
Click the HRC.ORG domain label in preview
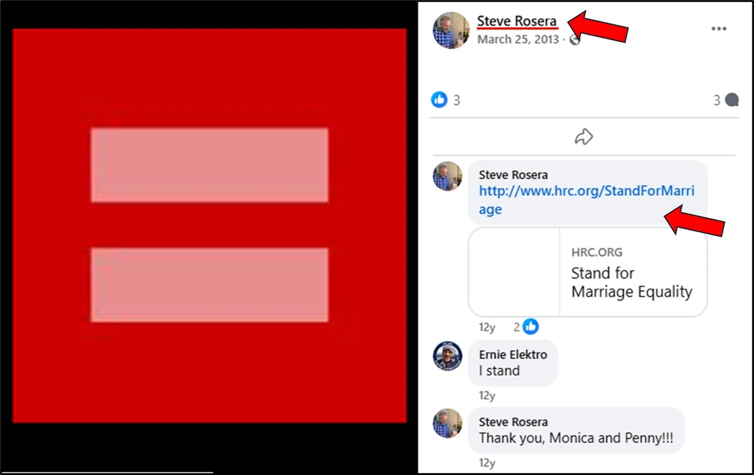point(597,253)
